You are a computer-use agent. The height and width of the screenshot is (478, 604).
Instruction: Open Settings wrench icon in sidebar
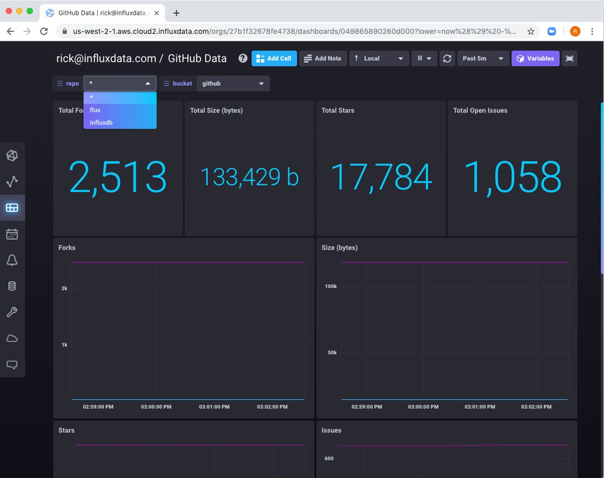(x=12, y=312)
